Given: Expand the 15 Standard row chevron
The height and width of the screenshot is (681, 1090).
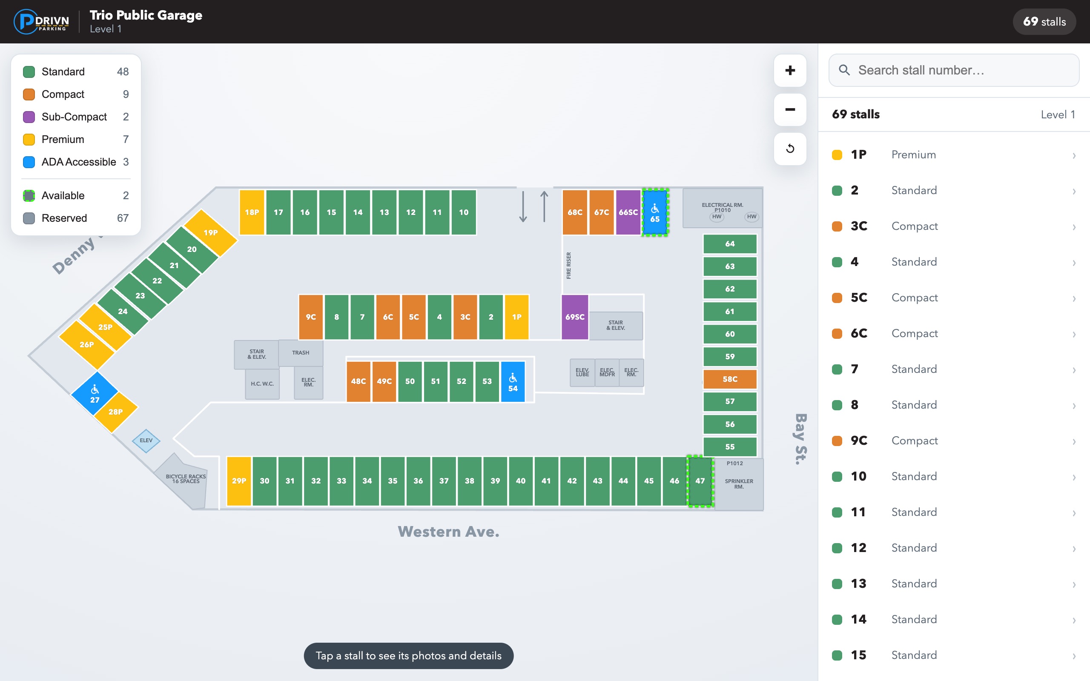Looking at the screenshot, I should pyautogui.click(x=1074, y=656).
